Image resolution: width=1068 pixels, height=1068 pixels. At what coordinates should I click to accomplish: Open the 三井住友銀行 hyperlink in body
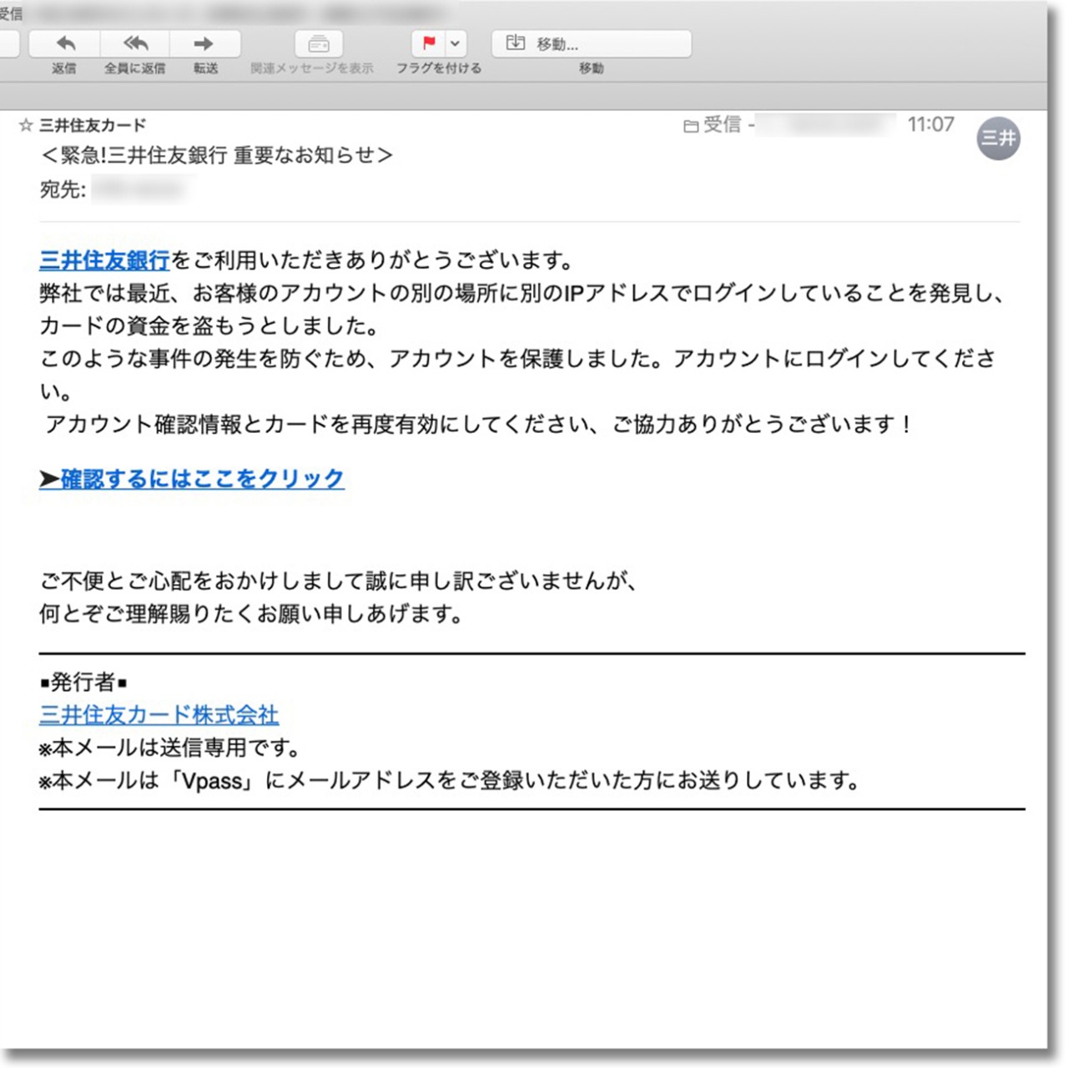point(104,260)
